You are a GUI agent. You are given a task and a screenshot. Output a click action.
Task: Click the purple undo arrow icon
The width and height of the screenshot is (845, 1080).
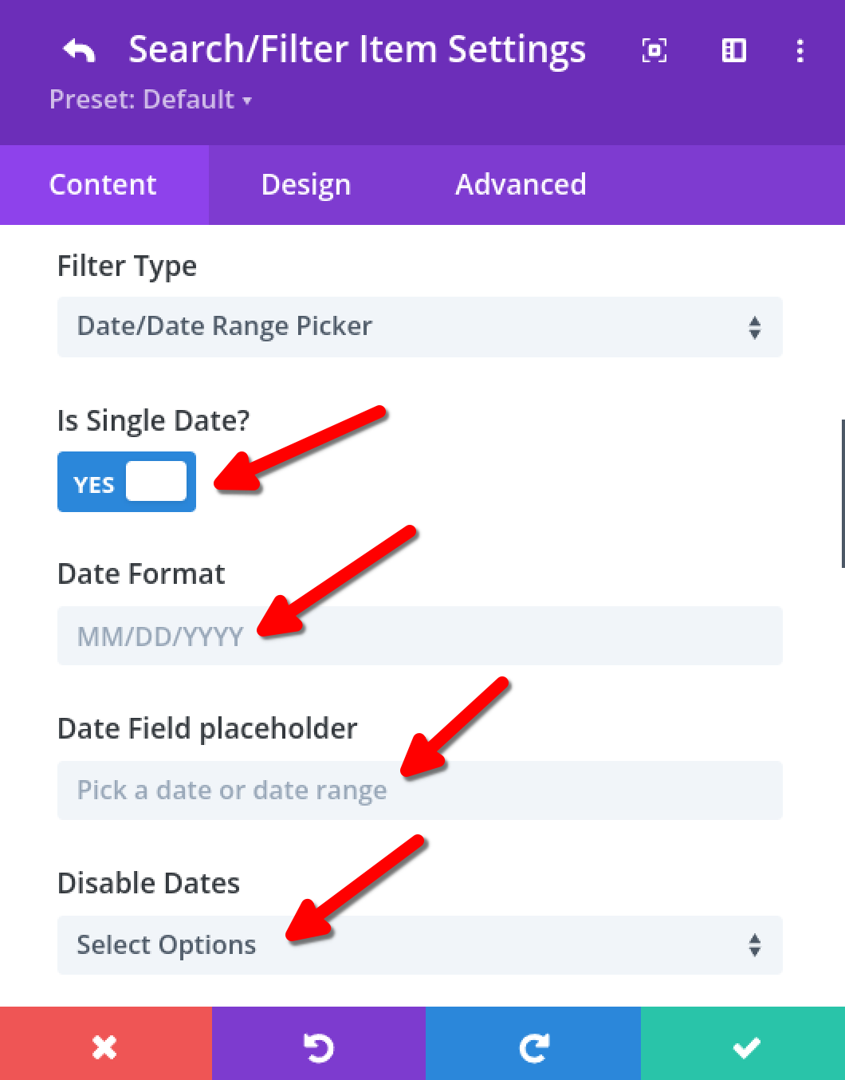pyautogui.click(x=319, y=1046)
